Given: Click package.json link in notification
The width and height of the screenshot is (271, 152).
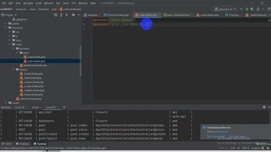Looking at the screenshot, I should click(x=221, y=132).
